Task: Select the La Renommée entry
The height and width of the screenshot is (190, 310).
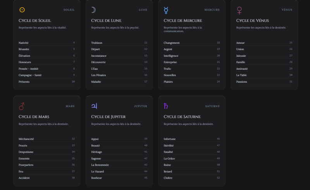Action: tap(119, 165)
